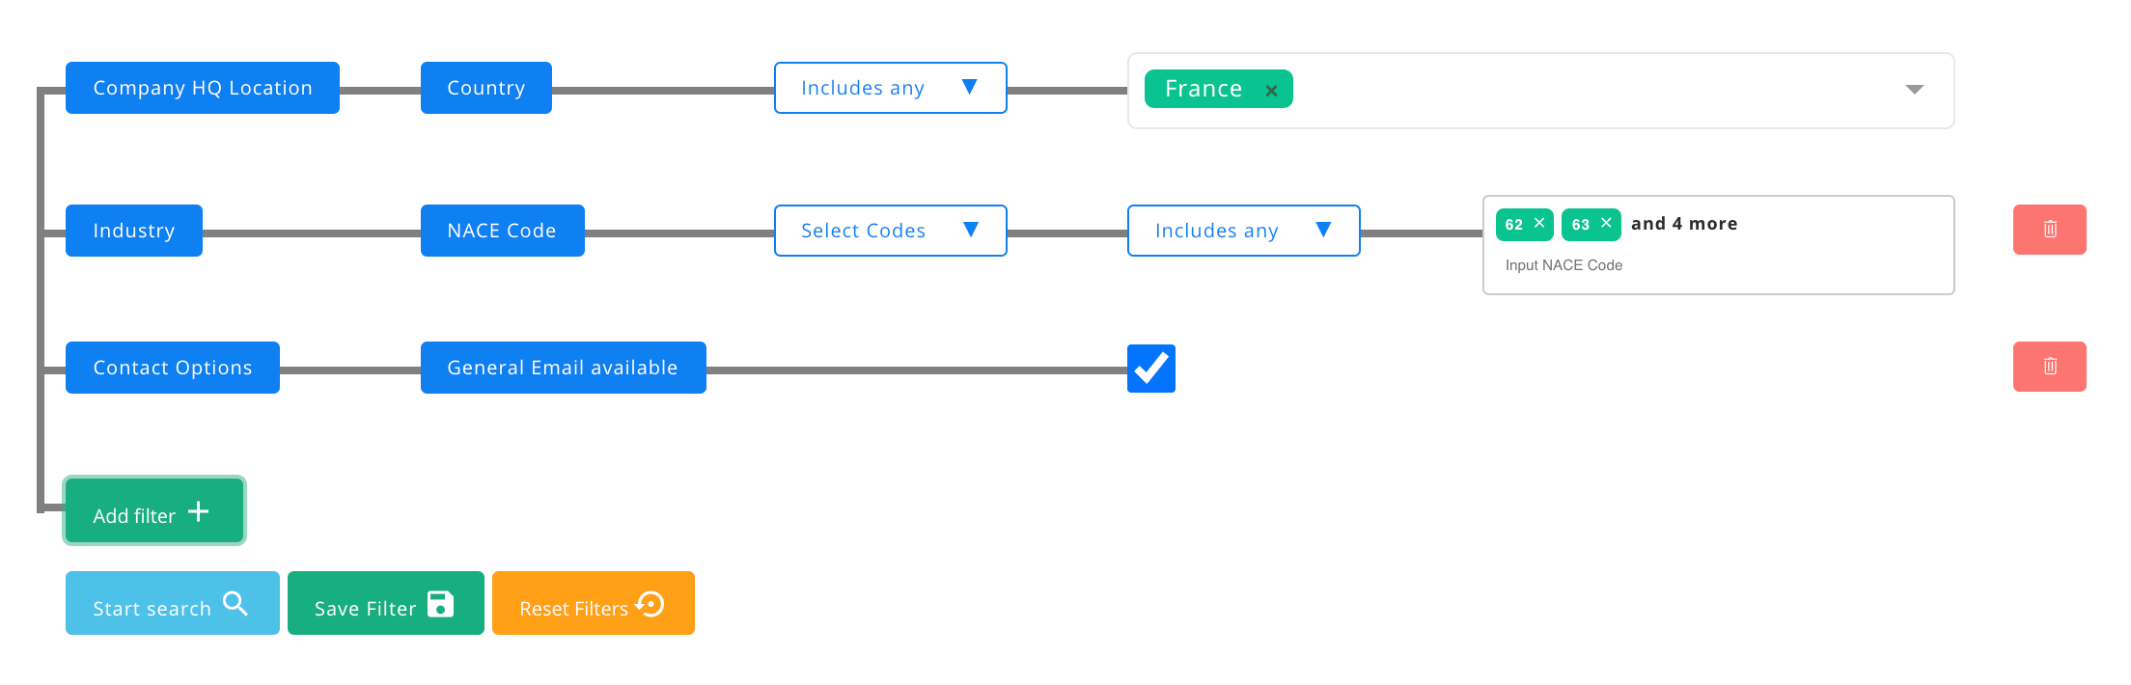This screenshot has width=2131, height=685.
Task: Click the magnifier icon on Start search
Action: tap(235, 604)
